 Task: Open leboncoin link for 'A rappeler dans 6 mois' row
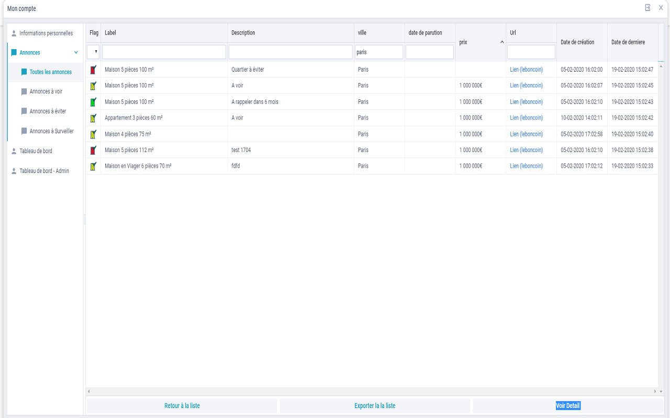pyautogui.click(x=526, y=102)
